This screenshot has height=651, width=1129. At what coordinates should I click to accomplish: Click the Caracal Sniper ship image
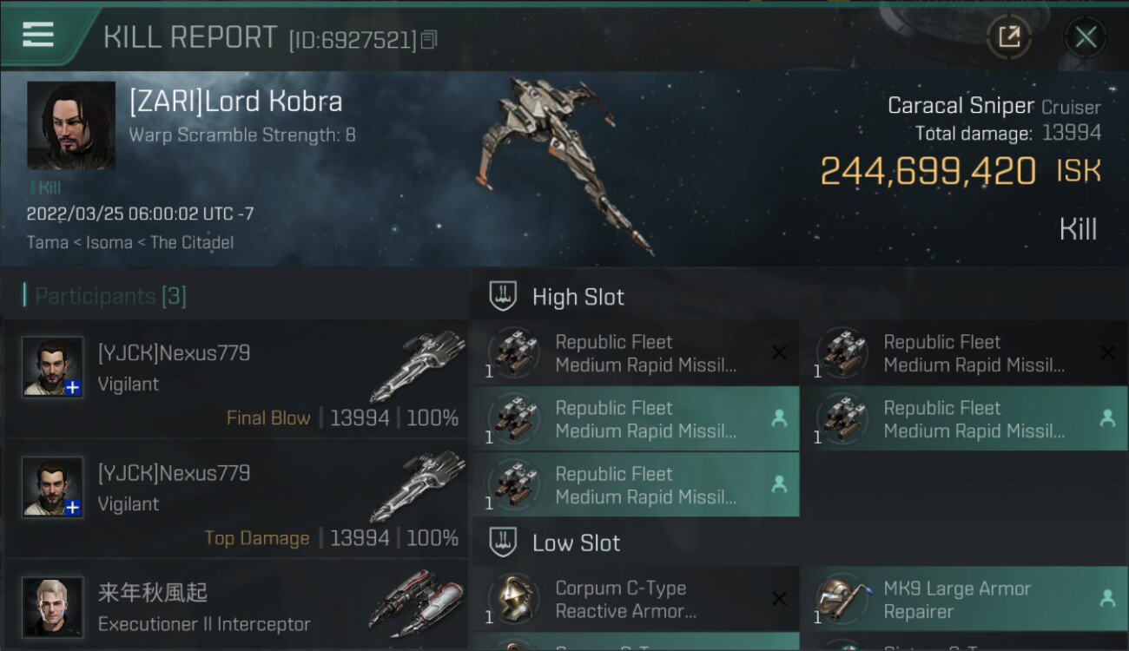click(x=563, y=165)
